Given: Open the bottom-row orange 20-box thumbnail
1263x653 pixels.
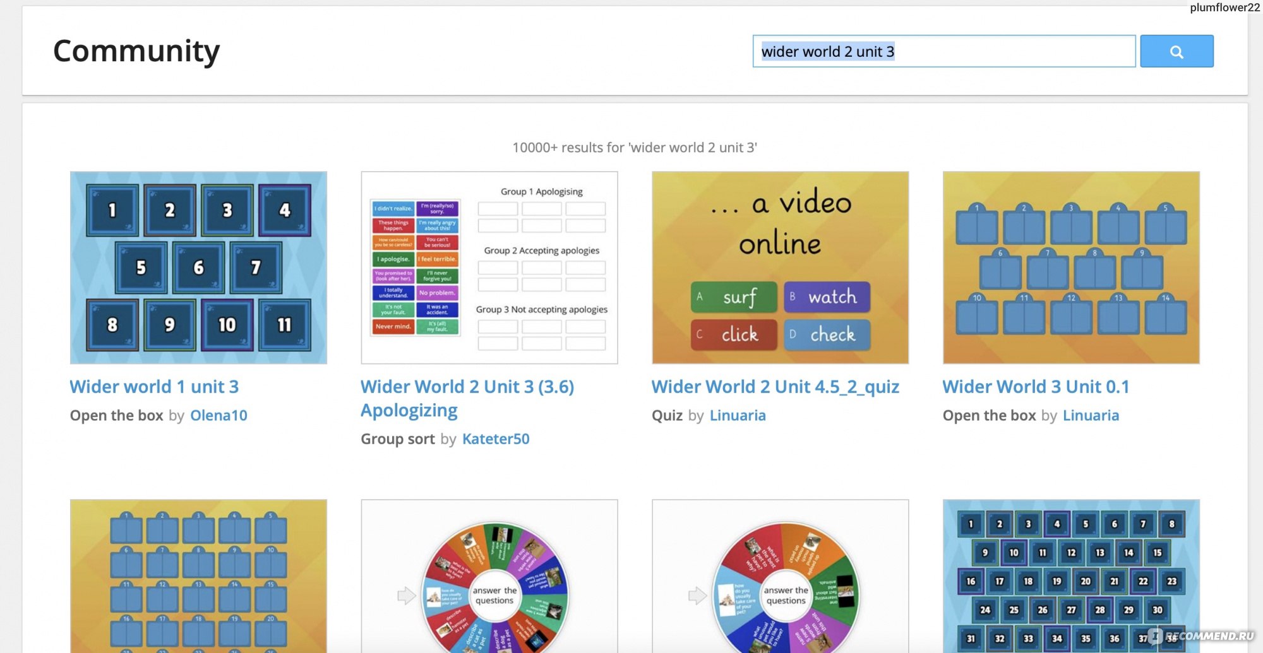Looking at the screenshot, I should 198,576.
